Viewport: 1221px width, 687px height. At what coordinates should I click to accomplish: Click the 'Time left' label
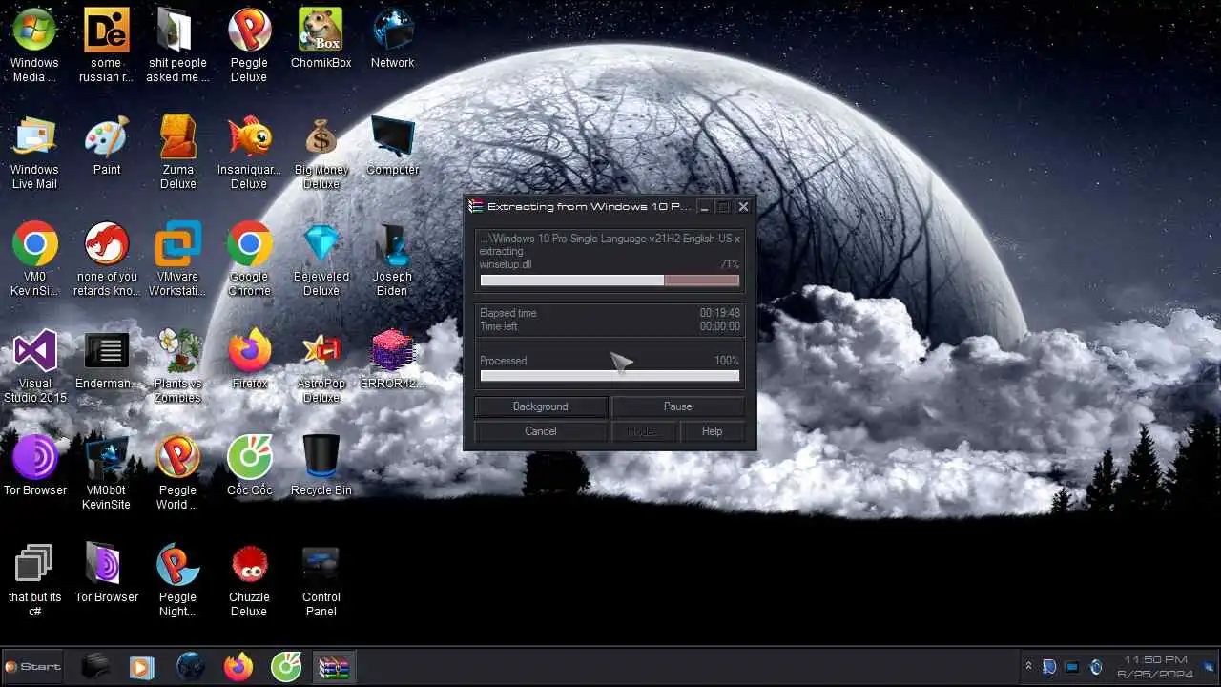[x=499, y=326]
